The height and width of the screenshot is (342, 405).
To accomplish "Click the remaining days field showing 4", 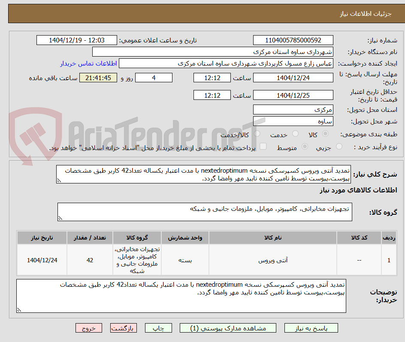I will point(154,78).
